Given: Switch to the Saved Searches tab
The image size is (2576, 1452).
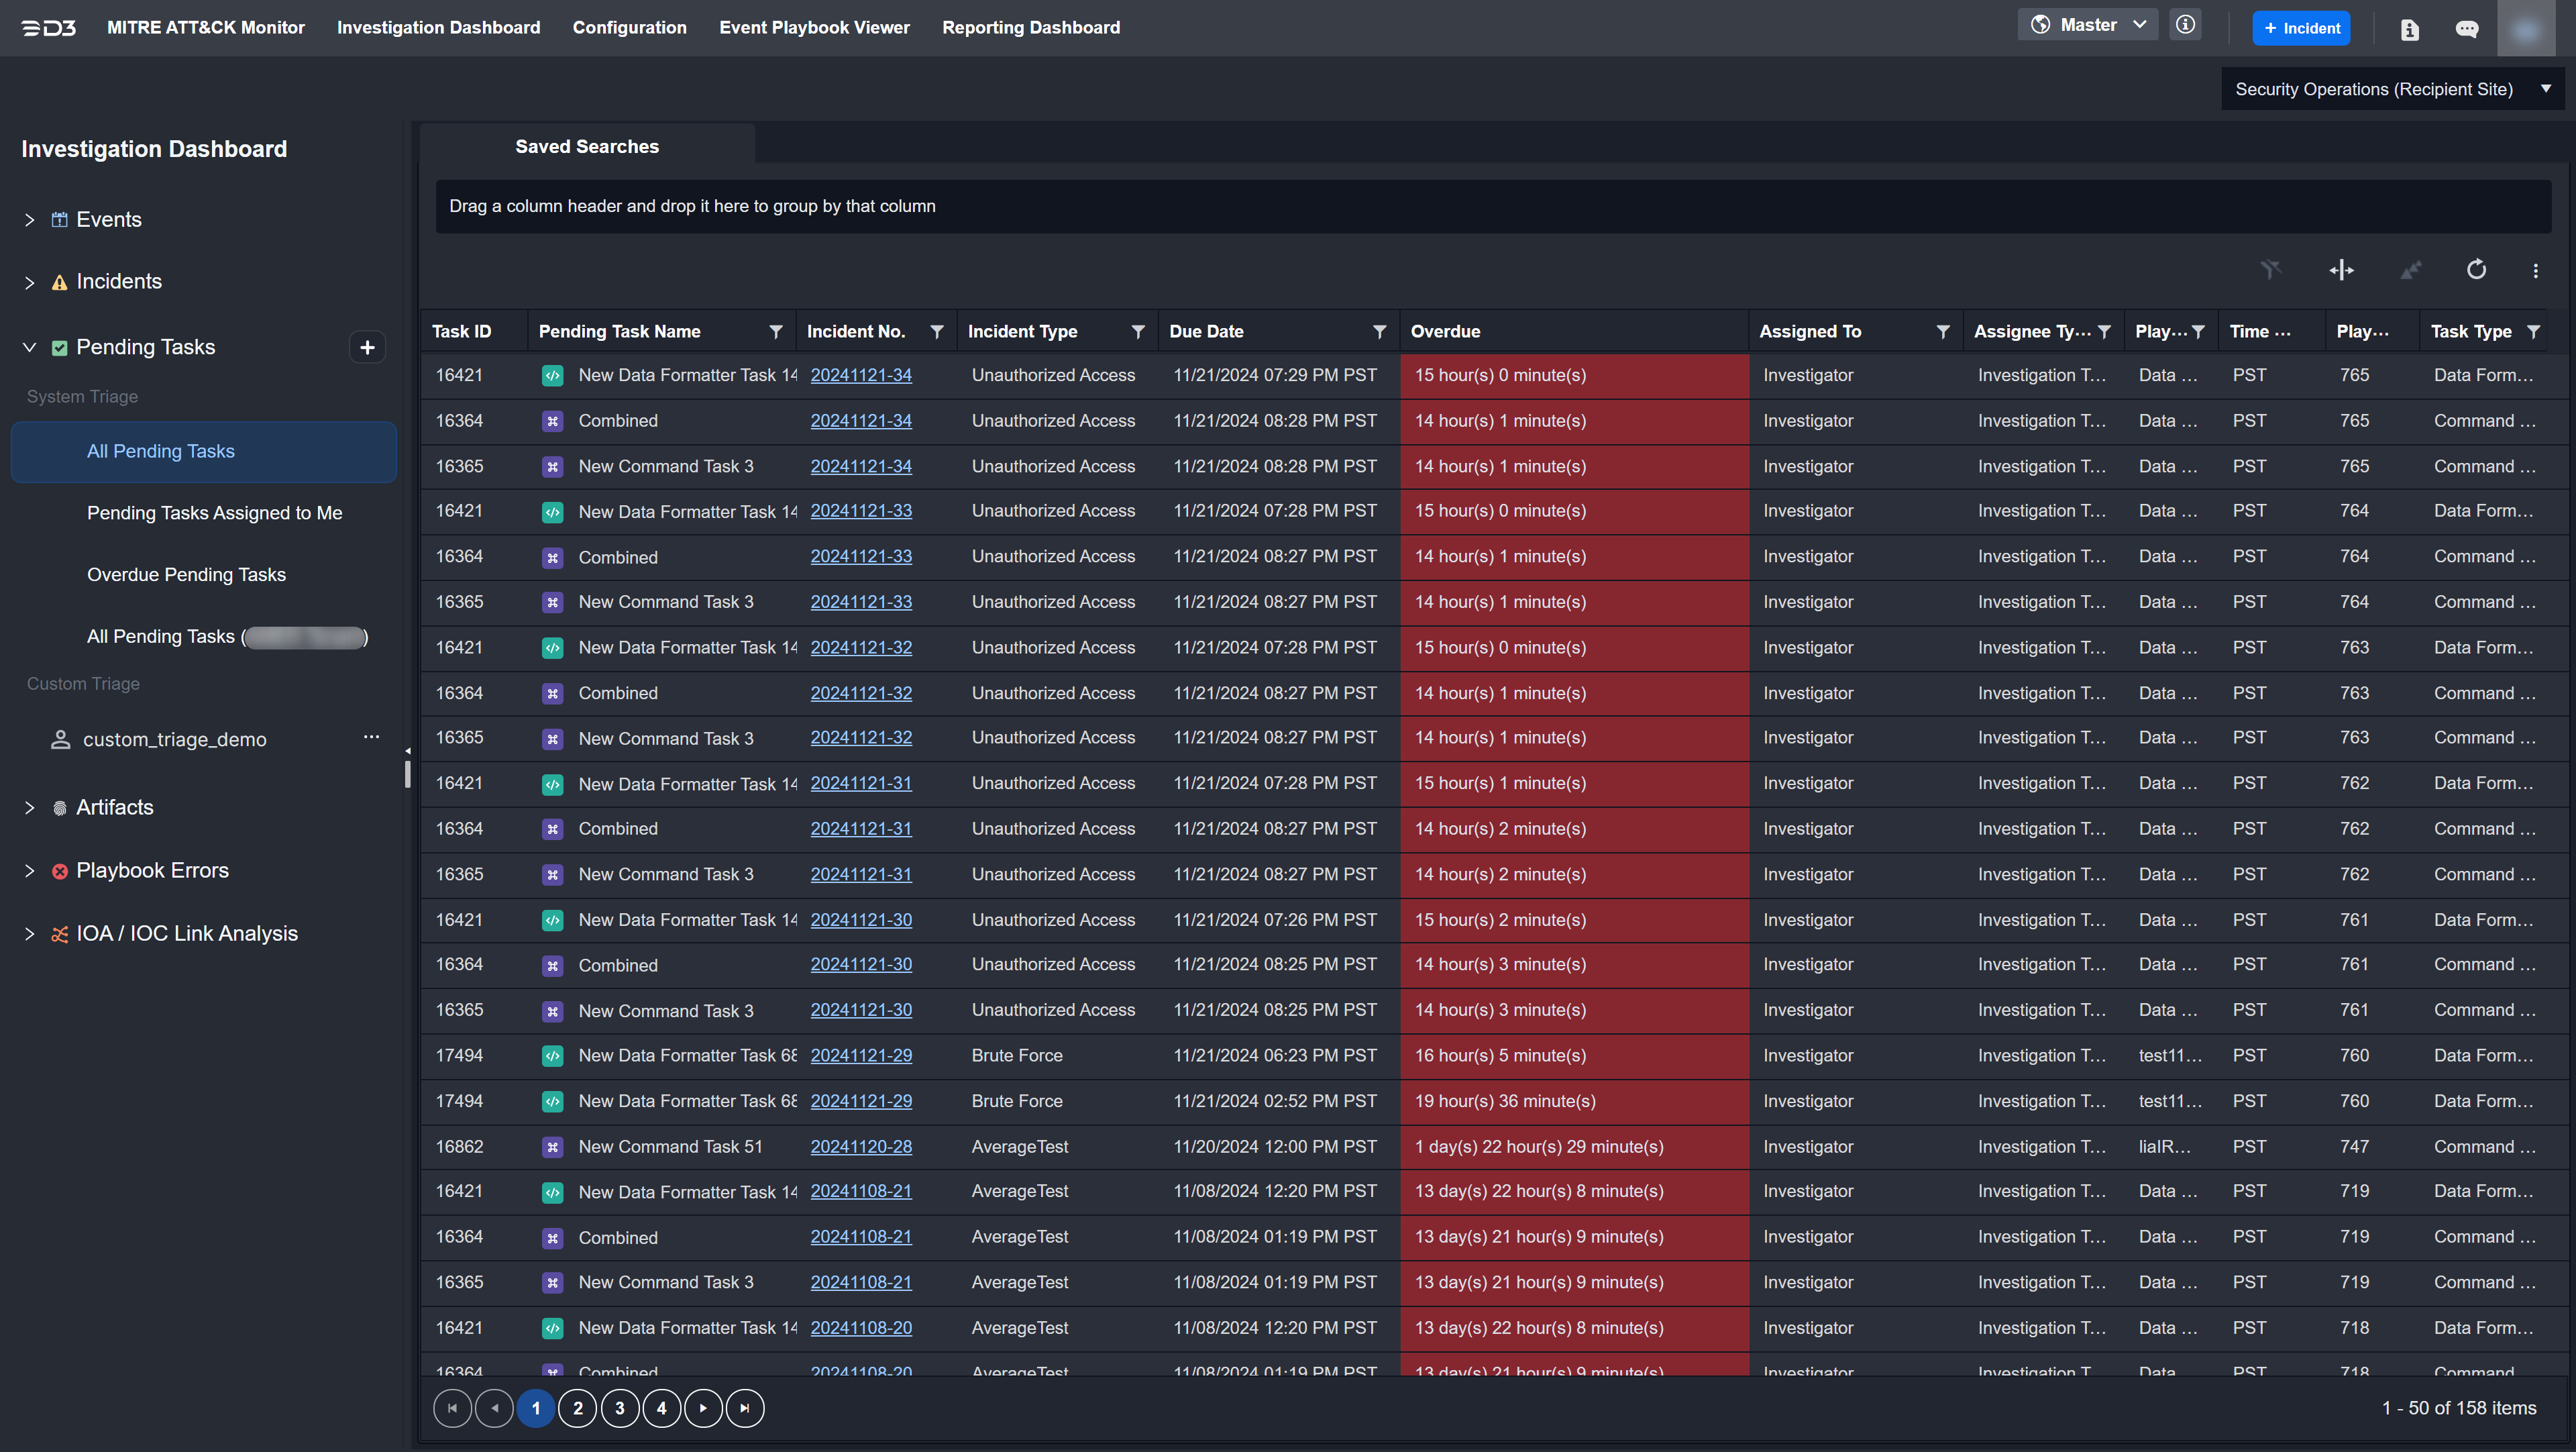Looking at the screenshot, I should pos(586,146).
